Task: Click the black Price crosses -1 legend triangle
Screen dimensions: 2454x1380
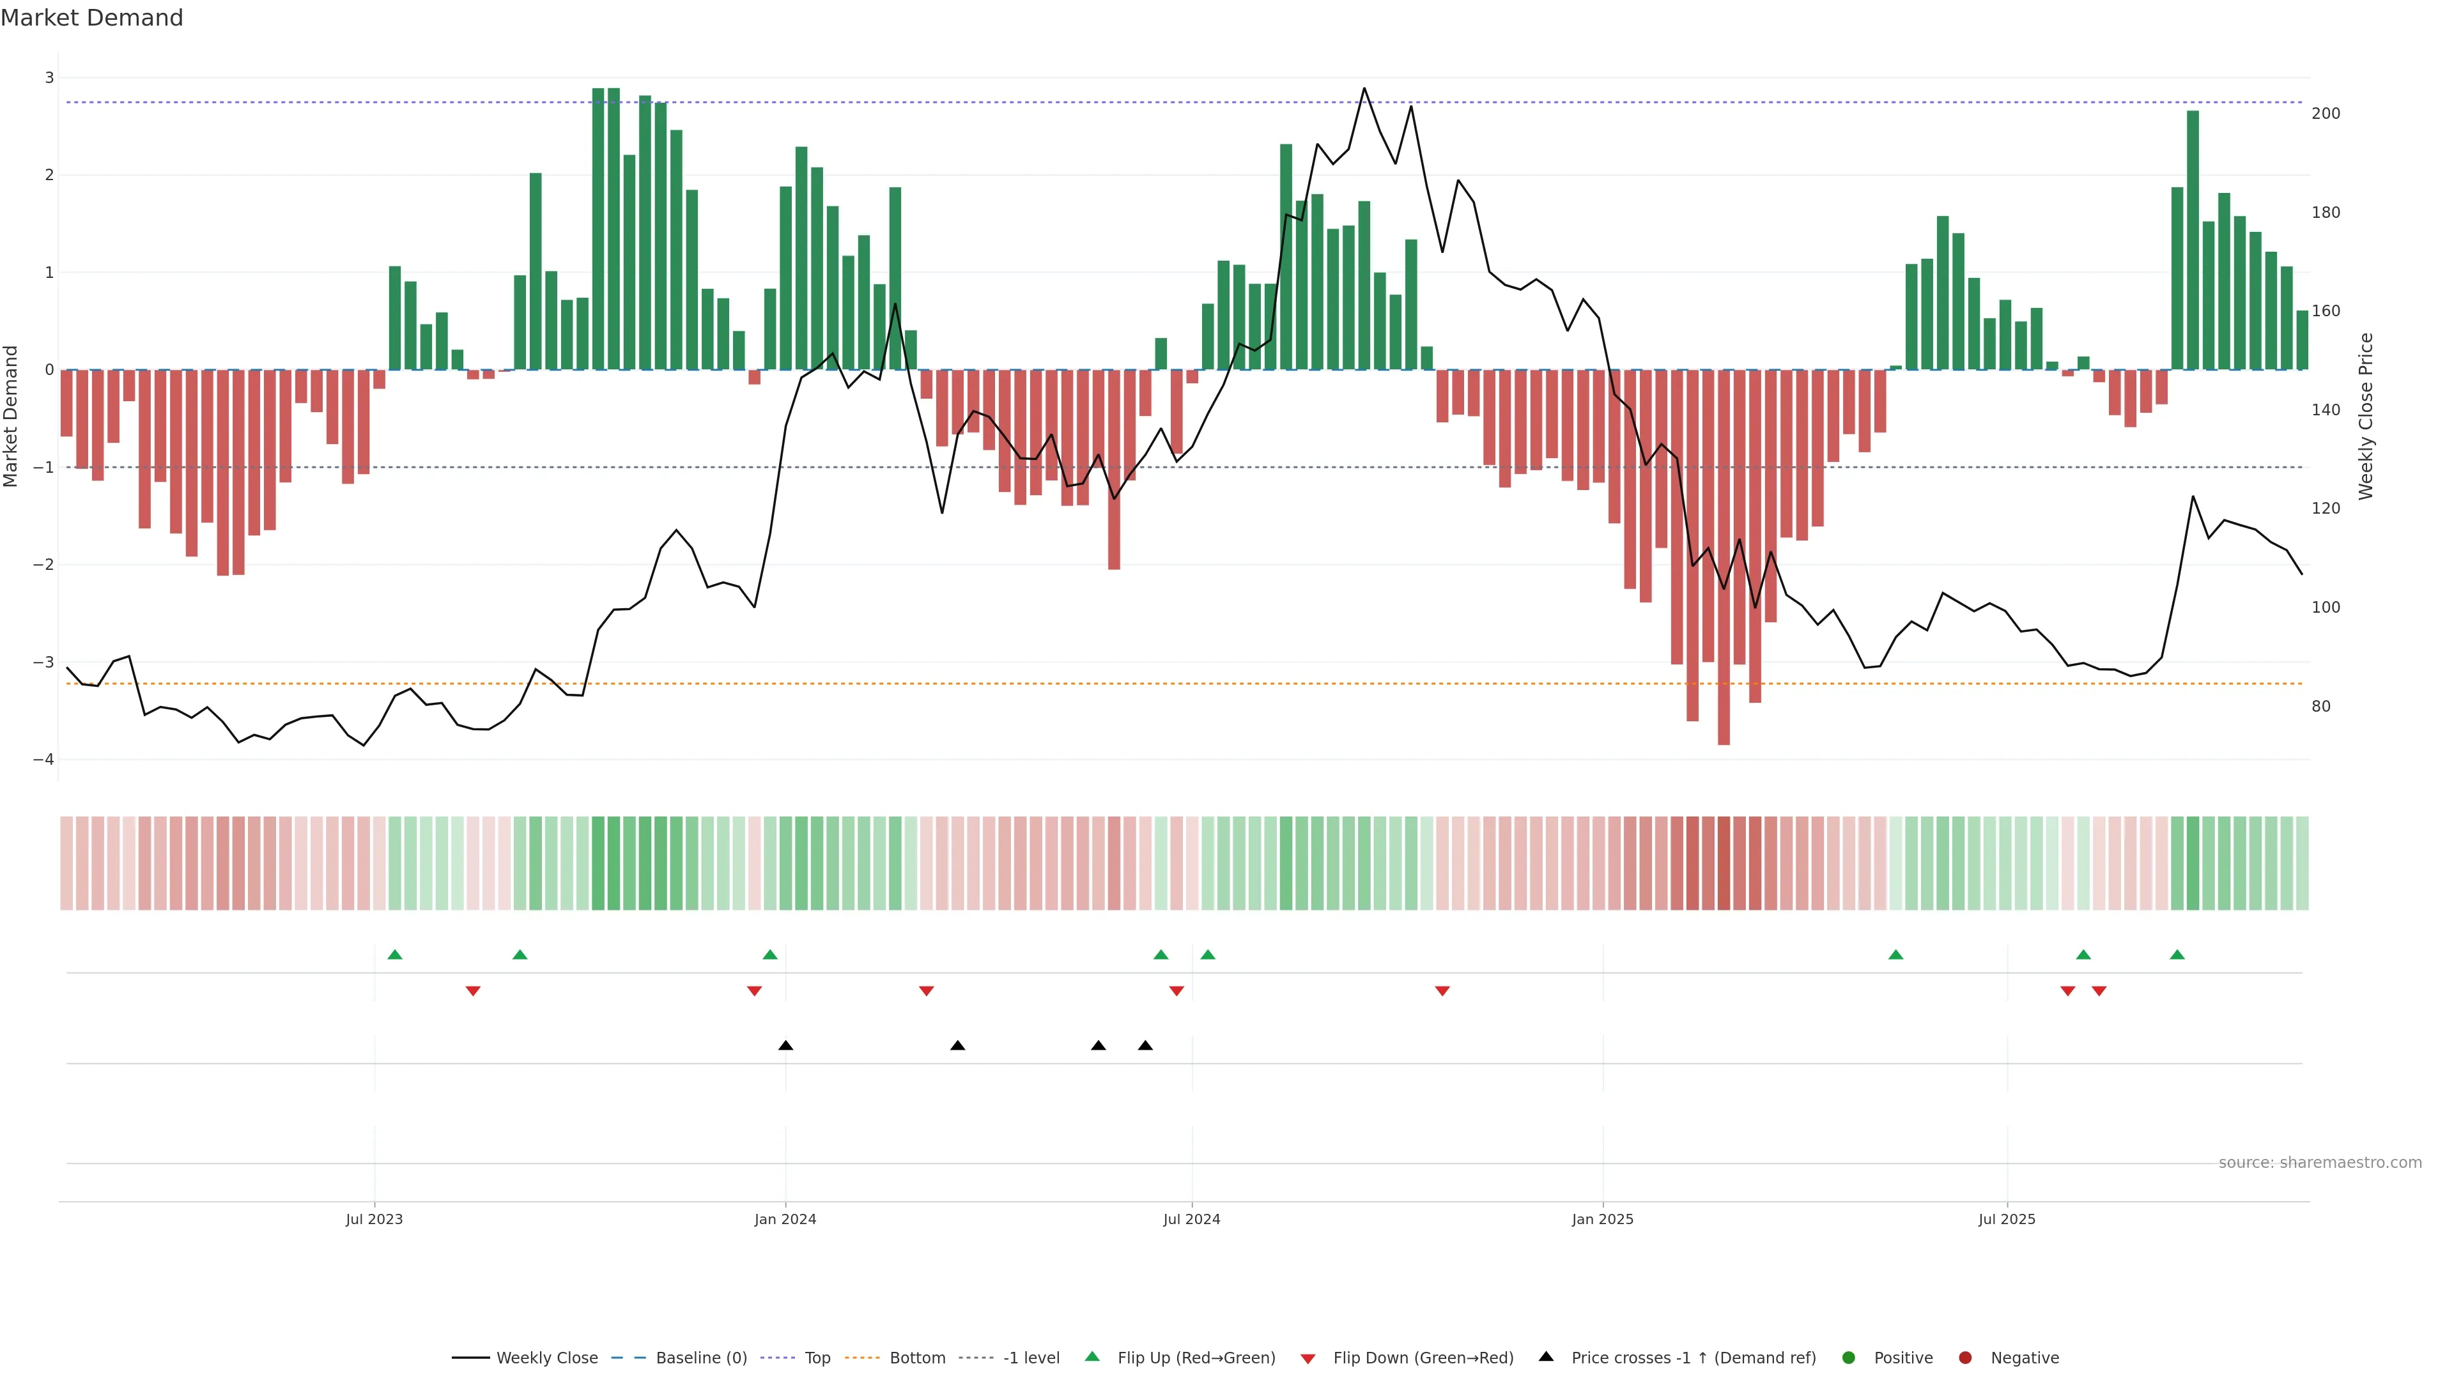Action: [x=1546, y=1356]
